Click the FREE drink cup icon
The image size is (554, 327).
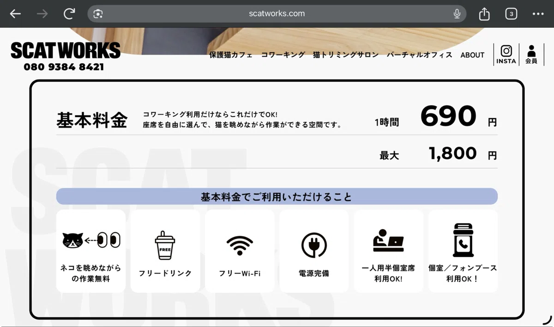[165, 245]
